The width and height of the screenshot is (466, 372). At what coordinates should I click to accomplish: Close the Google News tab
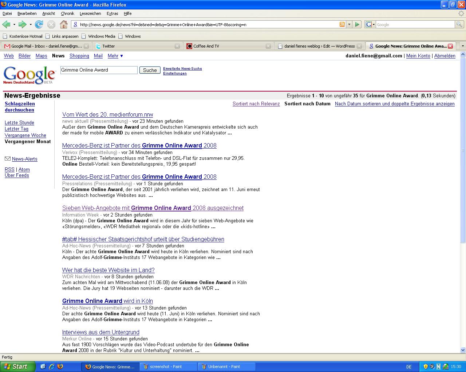click(x=450, y=46)
